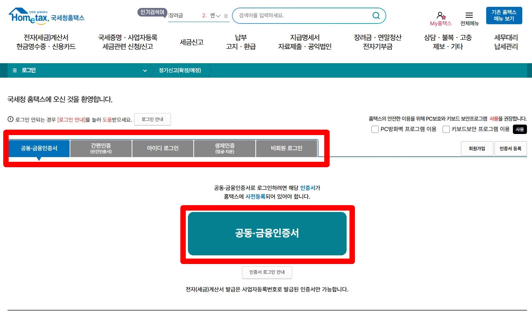This screenshot has height=316, width=532.
Task: Click the search magnifier icon
Action: point(376,16)
